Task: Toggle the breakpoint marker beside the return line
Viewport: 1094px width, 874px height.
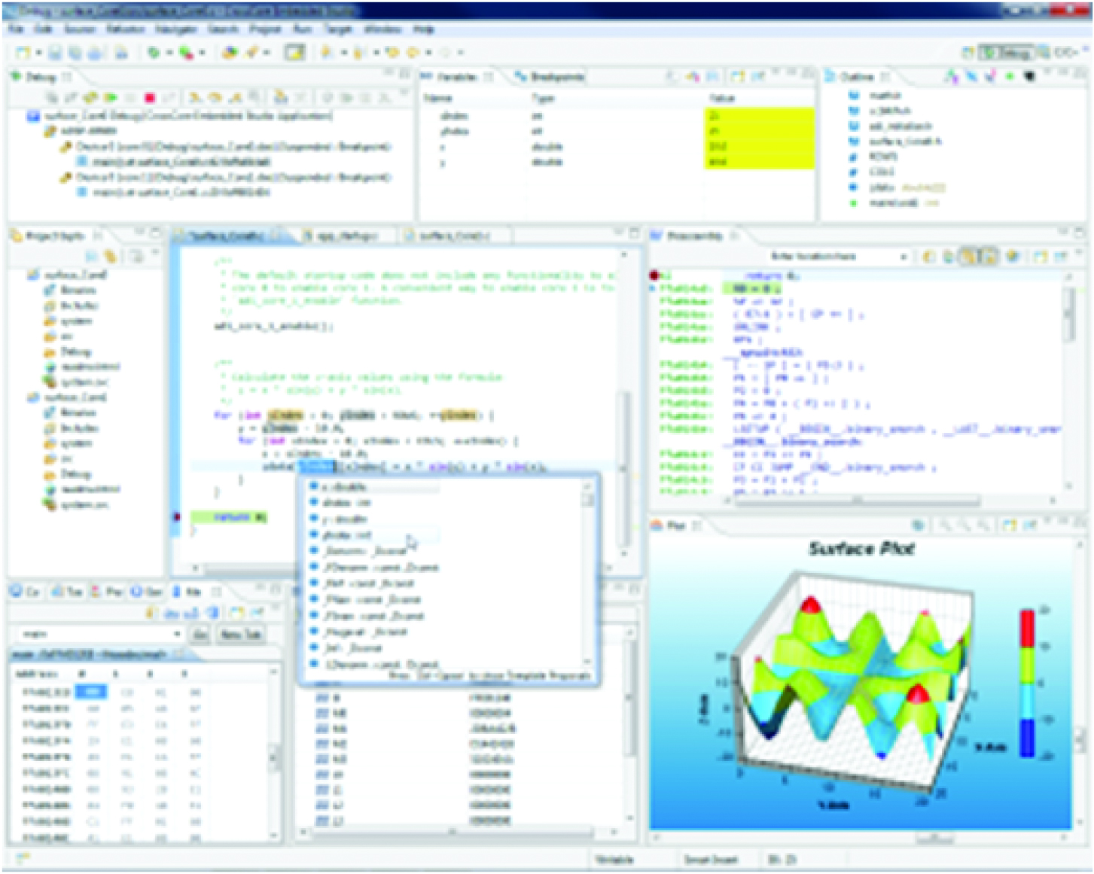Action: pyautogui.click(x=176, y=517)
